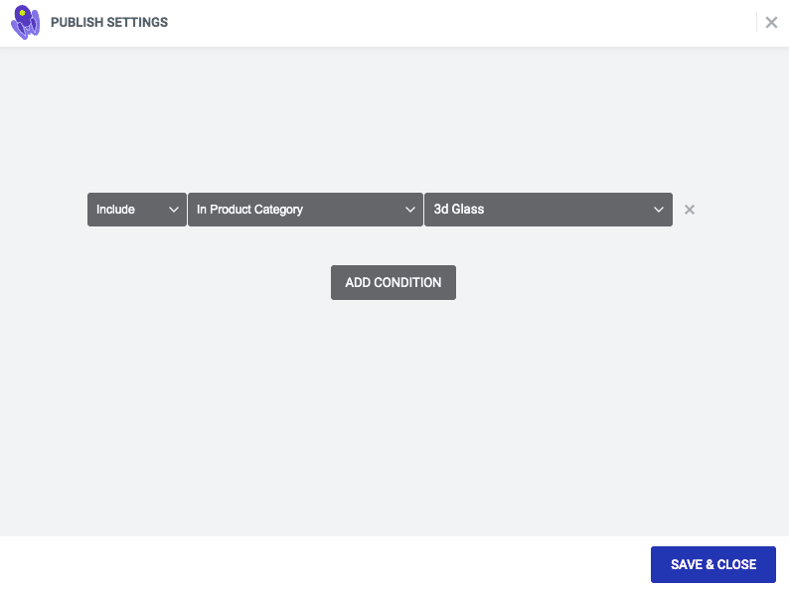Click the purple octopus logo icon
The height and width of the screenshot is (589, 789).
25,22
